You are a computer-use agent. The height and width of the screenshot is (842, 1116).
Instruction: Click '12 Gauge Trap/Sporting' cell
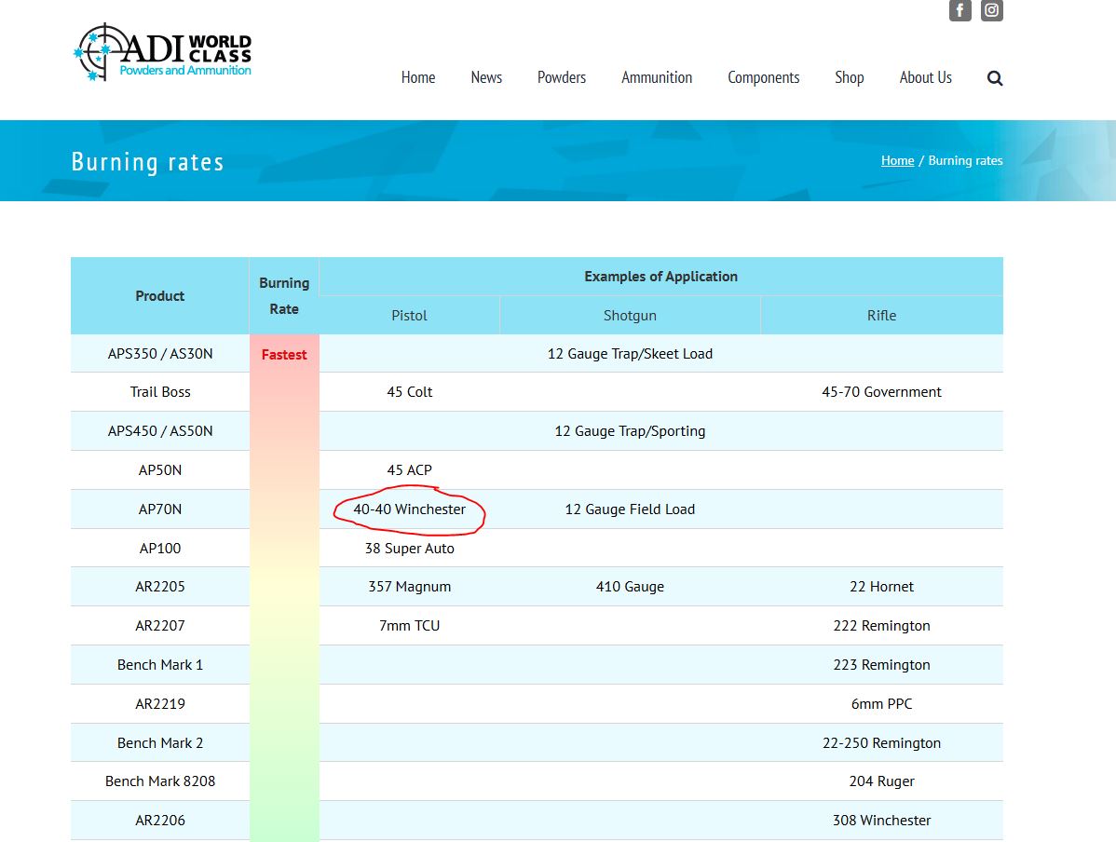pyautogui.click(x=630, y=430)
